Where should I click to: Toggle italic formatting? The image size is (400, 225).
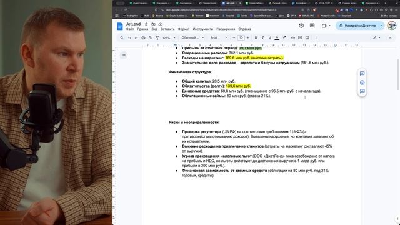262,37
